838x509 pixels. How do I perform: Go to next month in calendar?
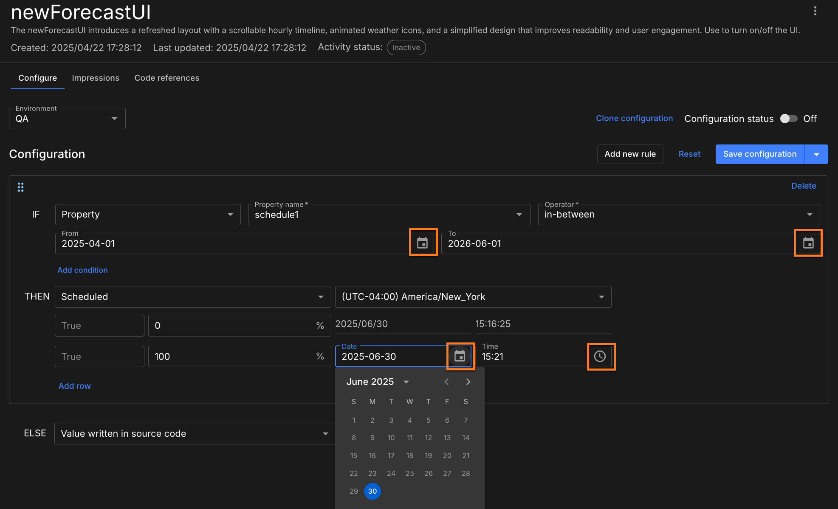468,382
